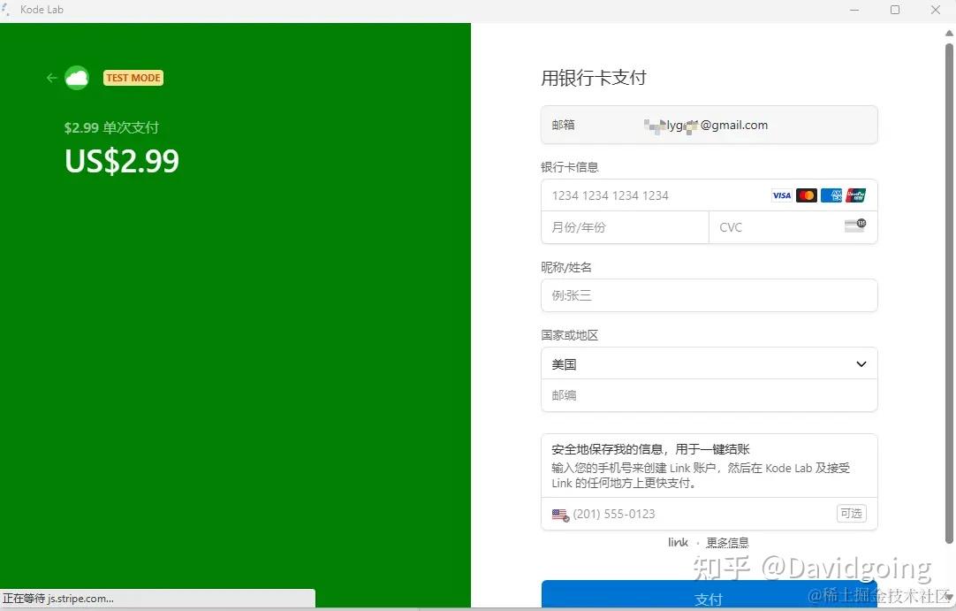Open the 更多信息 link
The image size is (956, 611).
(x=727, y=542)
